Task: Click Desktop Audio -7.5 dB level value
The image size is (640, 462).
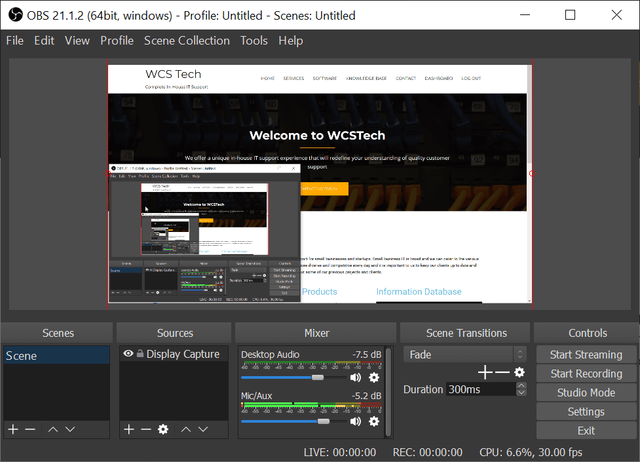Action: pos(367,354)
